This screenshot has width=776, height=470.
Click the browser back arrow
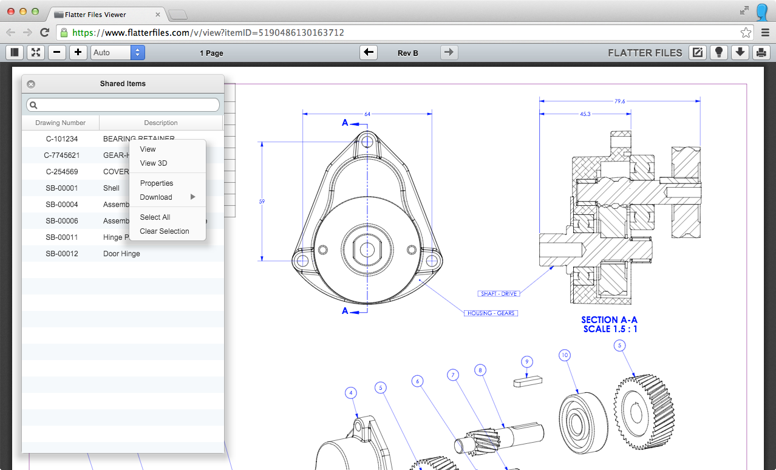[11, 32]
